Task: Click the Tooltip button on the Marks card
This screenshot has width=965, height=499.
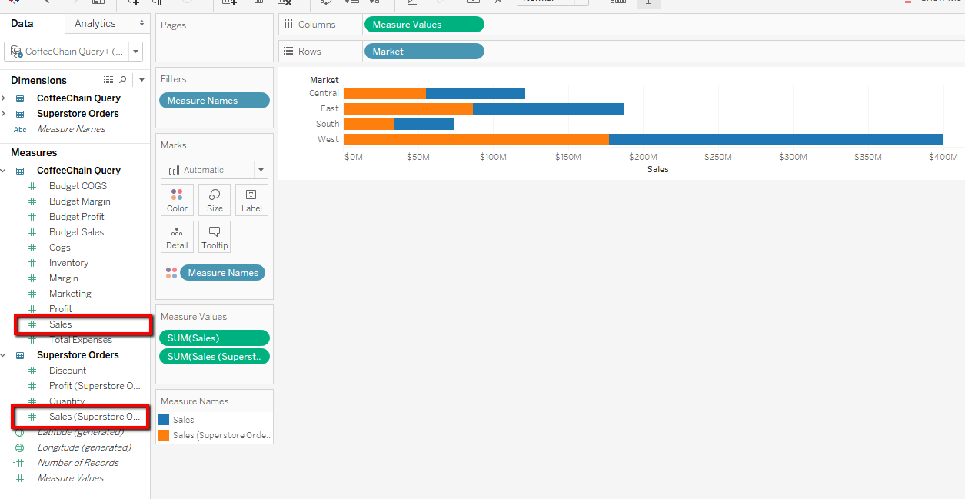Action: [214, 236]
